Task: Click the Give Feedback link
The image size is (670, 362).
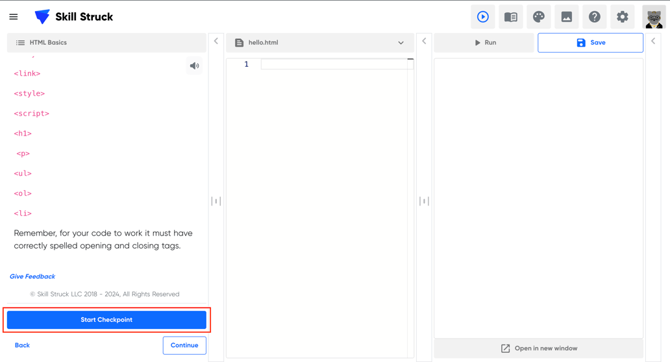Action: [32, 276]
